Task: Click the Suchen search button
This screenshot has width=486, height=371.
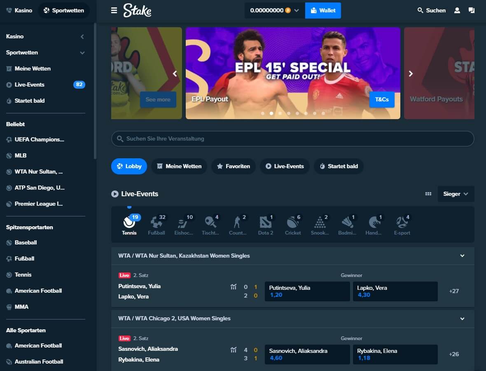Action: [x=432, y=11]
